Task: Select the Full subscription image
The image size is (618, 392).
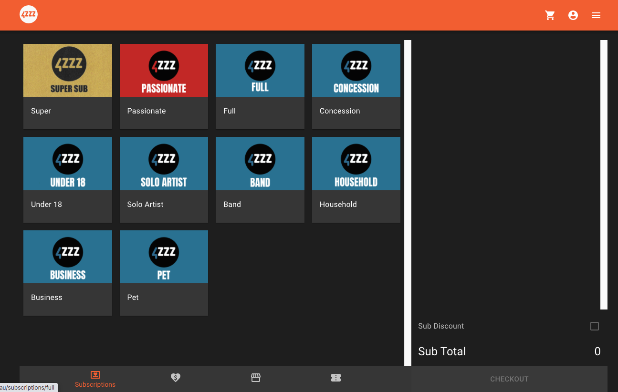Action: tap(260, 71)
